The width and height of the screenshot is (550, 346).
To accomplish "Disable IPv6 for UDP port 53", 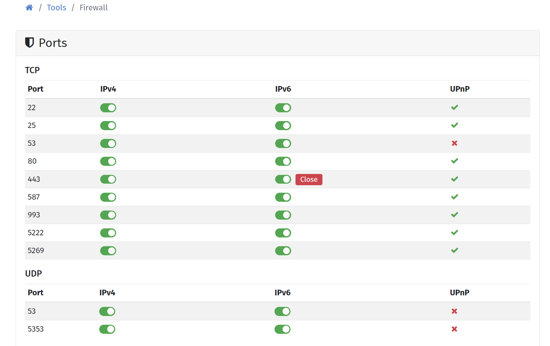I will coord(282,312).
